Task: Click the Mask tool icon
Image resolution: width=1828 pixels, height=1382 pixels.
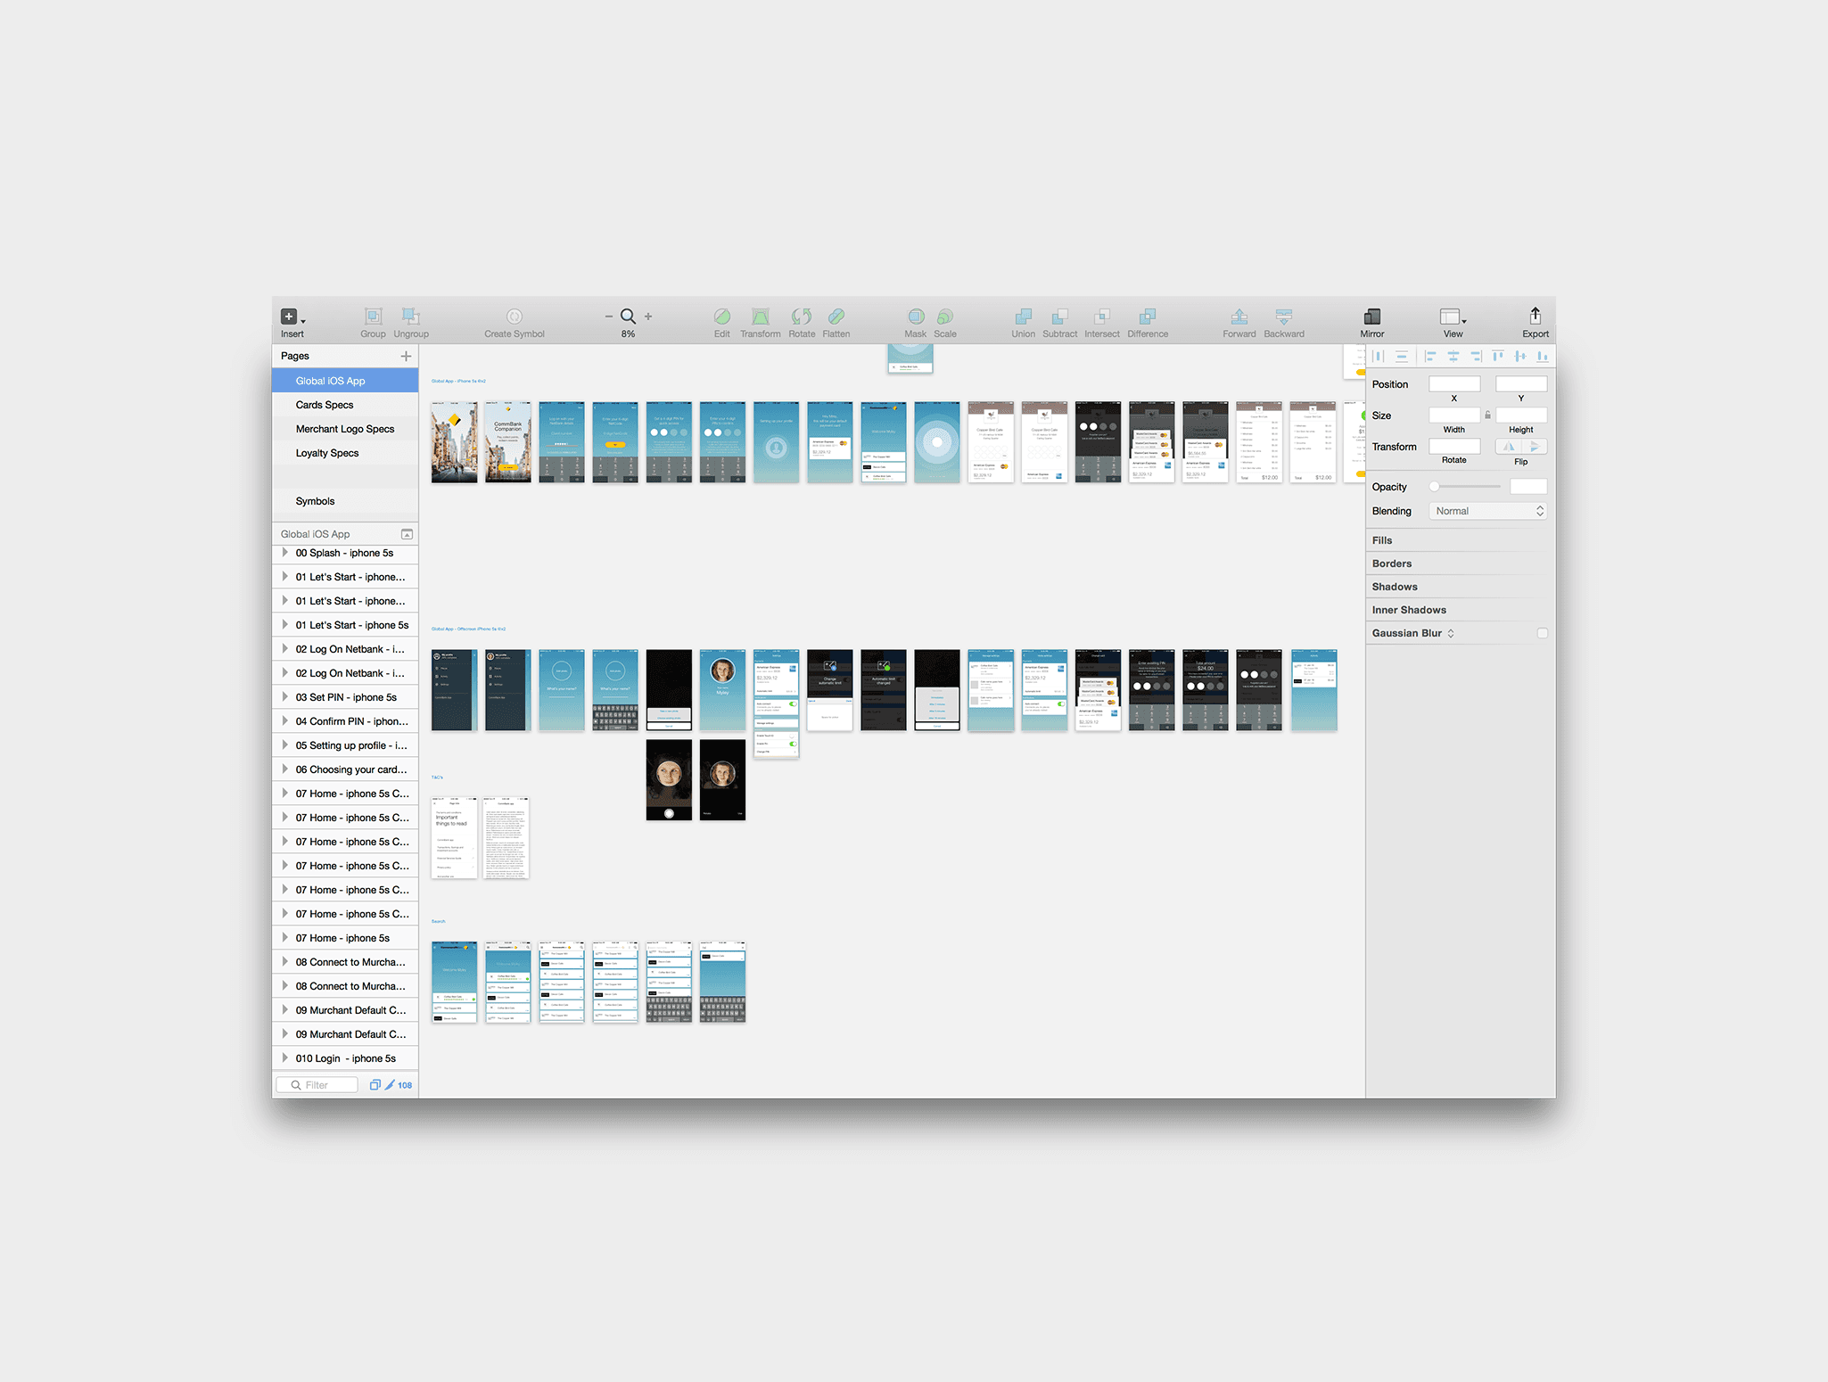Action: [x=915, y=317]
